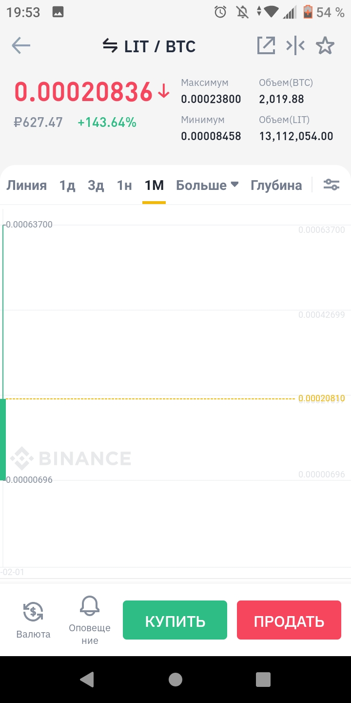Viewport: 351px width, 703px height.
Task: Tap the Валюта currency icon
Action: (33, 612)
